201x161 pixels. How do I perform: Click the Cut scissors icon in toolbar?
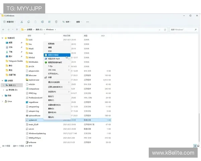click(22, 22)
